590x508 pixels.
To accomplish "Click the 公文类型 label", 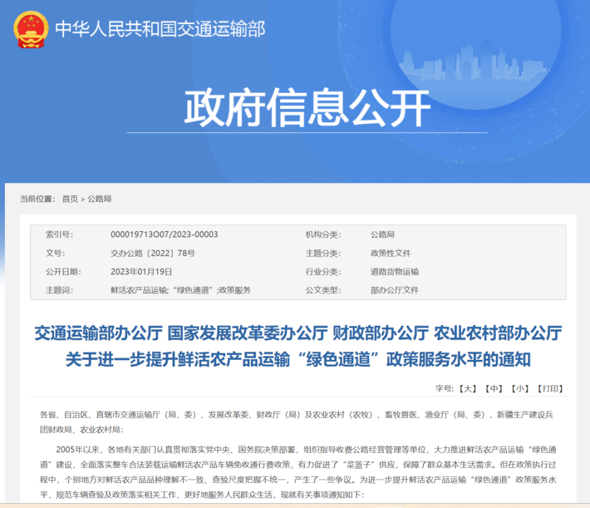I will (323, 290).
